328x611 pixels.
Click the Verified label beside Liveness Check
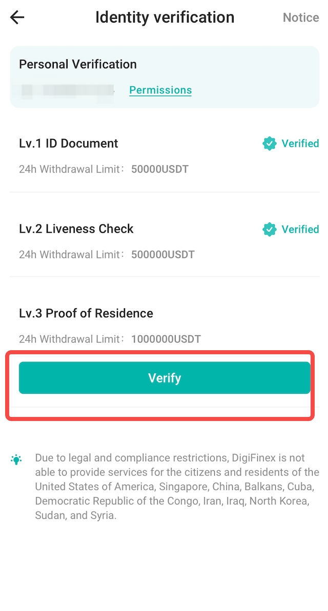coord(300,230)
